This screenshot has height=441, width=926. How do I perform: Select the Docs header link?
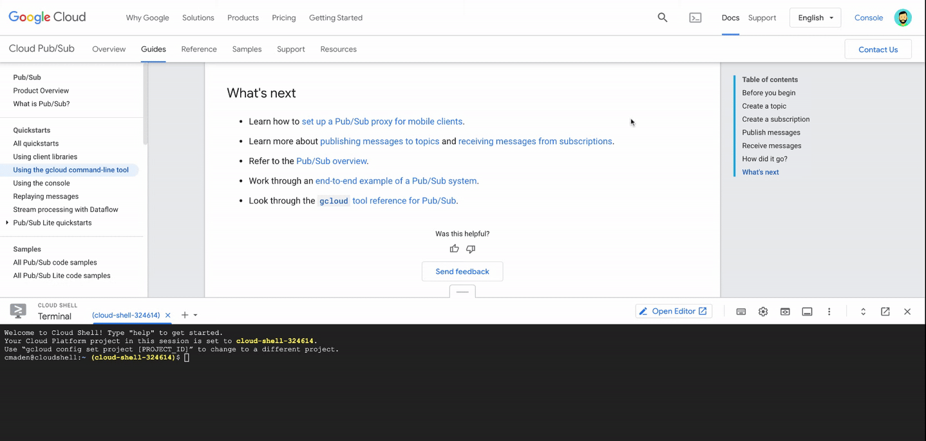[x=730, y=17]
